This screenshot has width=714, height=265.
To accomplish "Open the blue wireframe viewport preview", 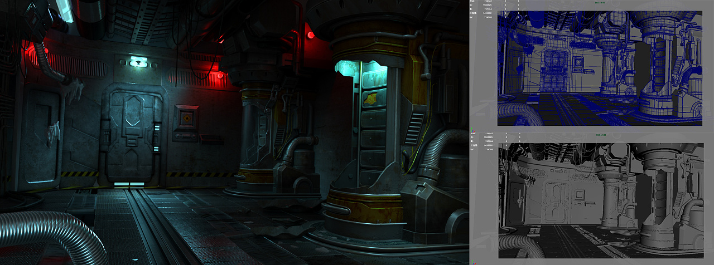I will [600, 68].
